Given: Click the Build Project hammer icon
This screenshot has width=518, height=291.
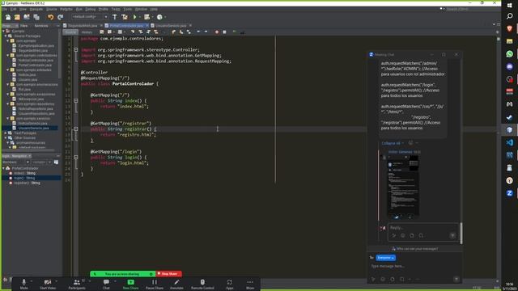Looking at the screenshot, I should [114, 17].
